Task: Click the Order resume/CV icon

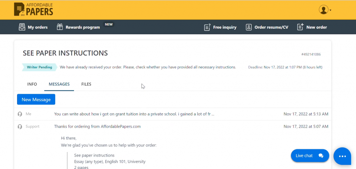Action: (x=249, y=27)
